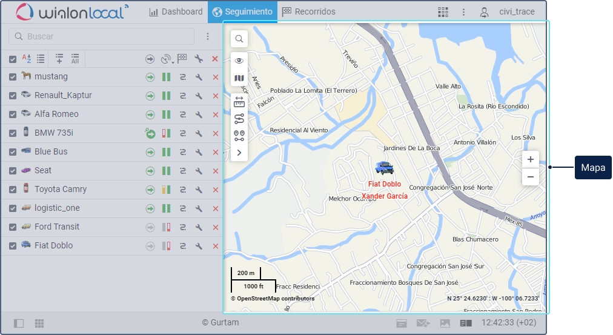The image size is (613, 335).
Task: Open the map layers selector
Action: click(x=239, y=79)
